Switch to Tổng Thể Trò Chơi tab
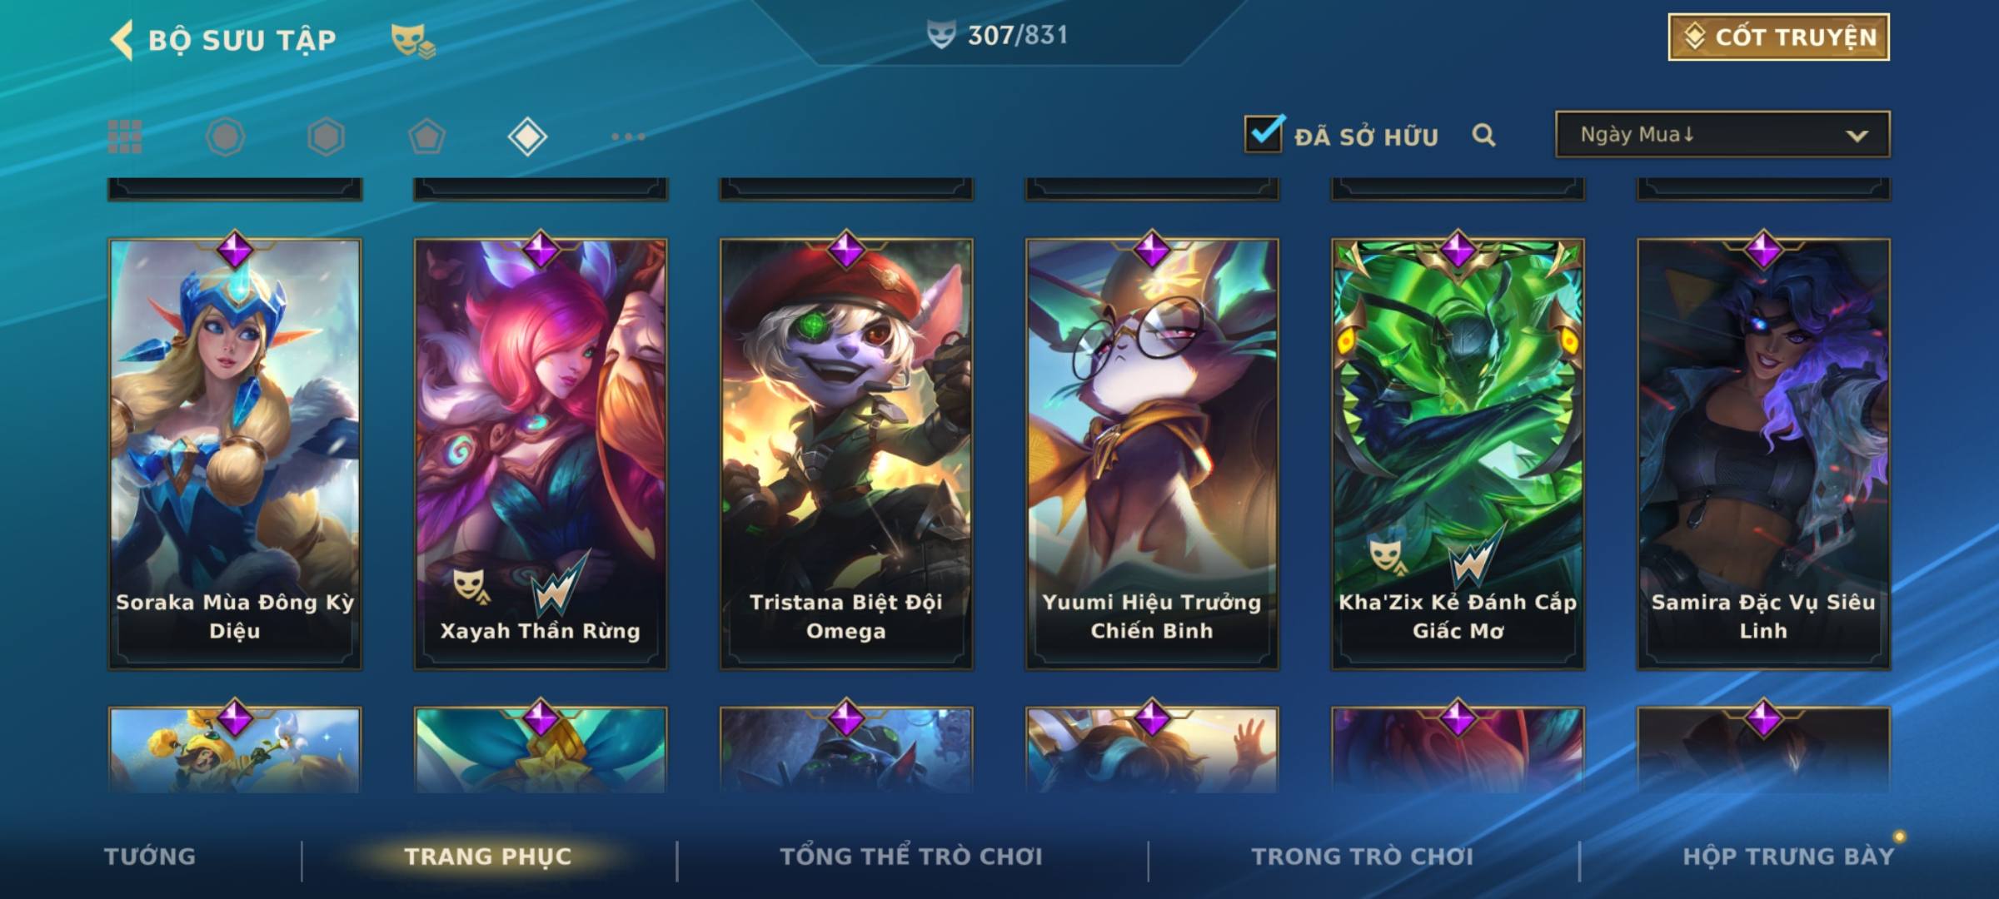Image resolution: width=1999 pixels, height=899 pixels. tap(911, 857)
